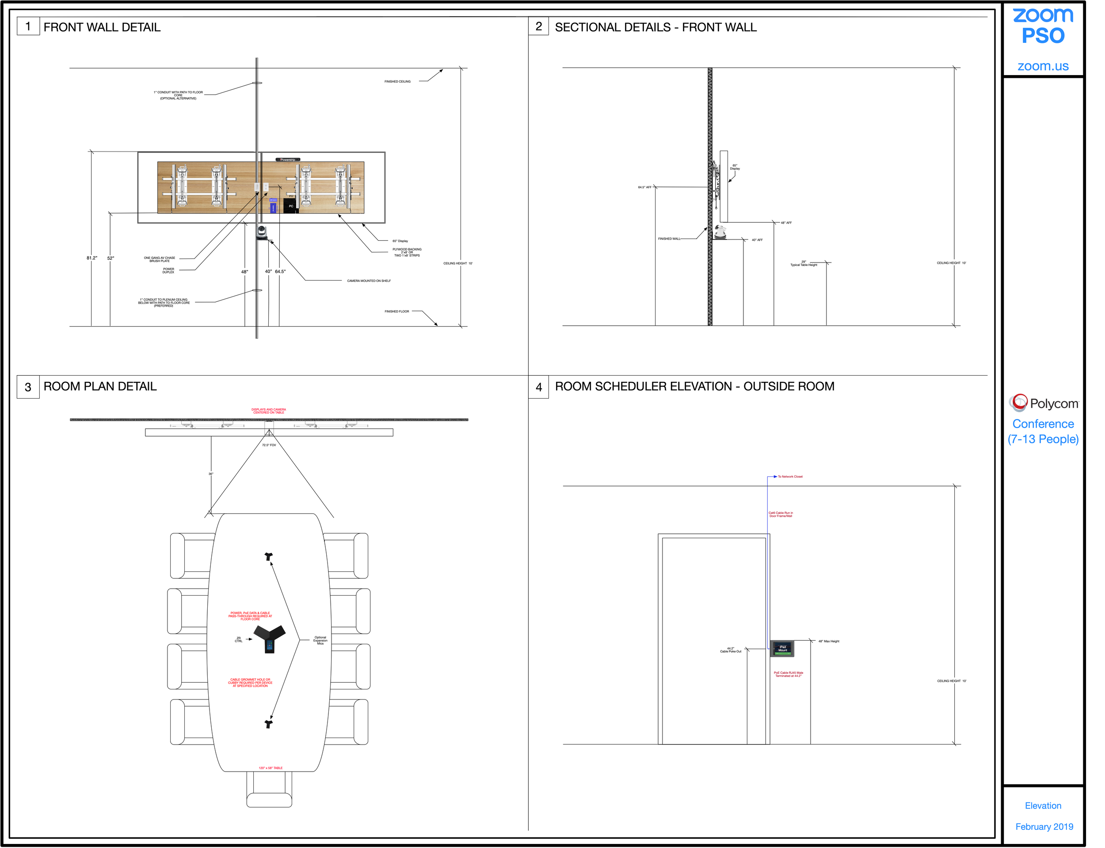Select the CEILING HEIGHT 10' label in Front Wall Detail
The height and width of the screenshot is (848, 1105).
point(457,263)
